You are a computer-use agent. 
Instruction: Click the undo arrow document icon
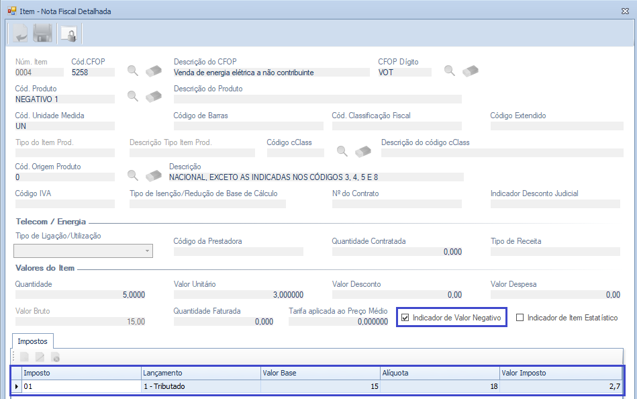19,33
